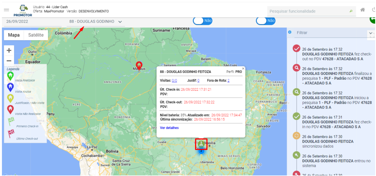Click the gear icon beside Filtrar

tap(290, 32)
